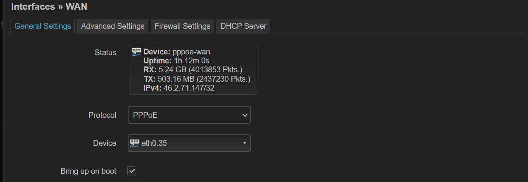Click the RX 5.24 GB statistic
This screenshot has height=182, width=528.
point(193,70)
